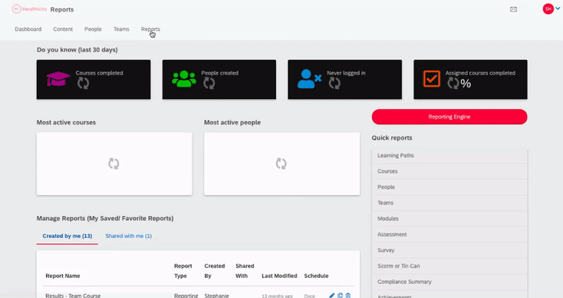Click the Report Type column header

click(x=183, y=271)
